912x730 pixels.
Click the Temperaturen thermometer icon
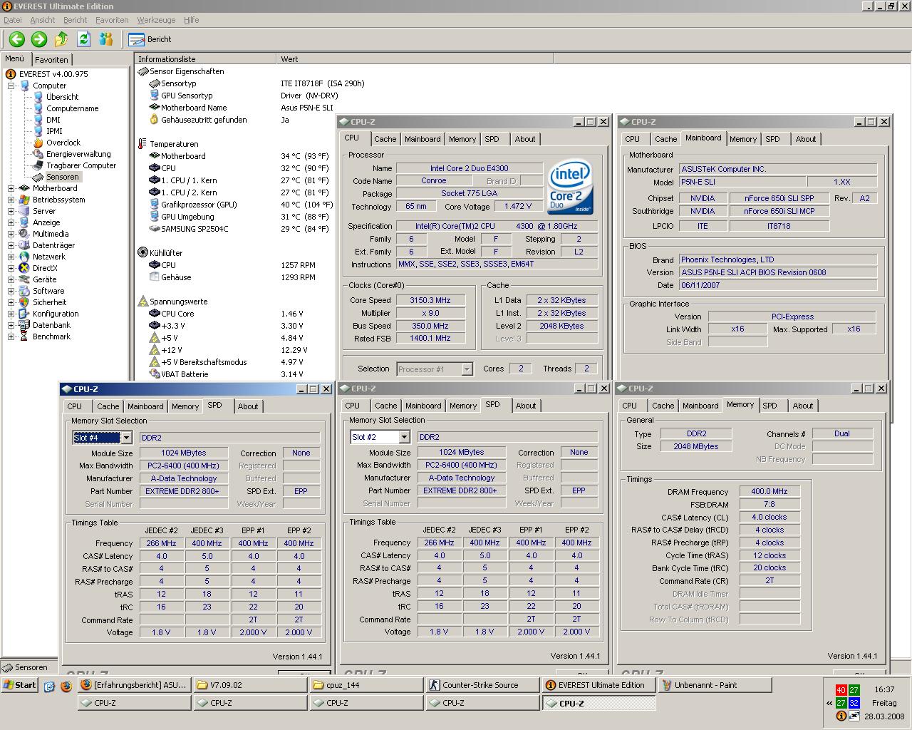pyautogui.click(x=142, y=144)
